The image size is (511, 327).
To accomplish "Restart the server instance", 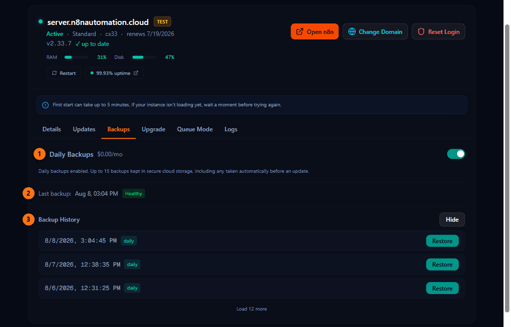I will 64,73.
